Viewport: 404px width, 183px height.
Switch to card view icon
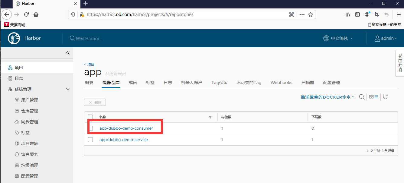pyautogui.click(x=371, y=97)
